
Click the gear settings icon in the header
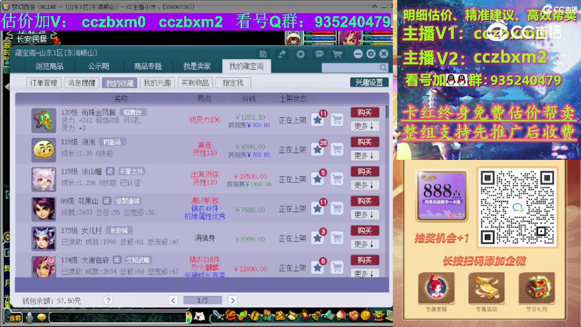[x=371, y=53]
